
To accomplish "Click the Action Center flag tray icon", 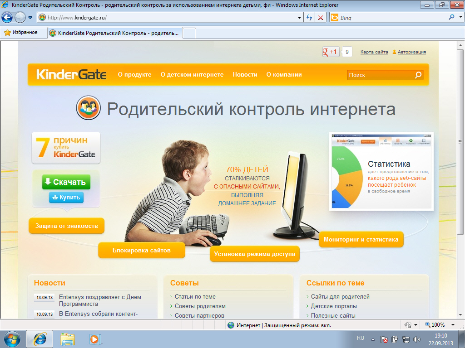I will tap(384, 339).
